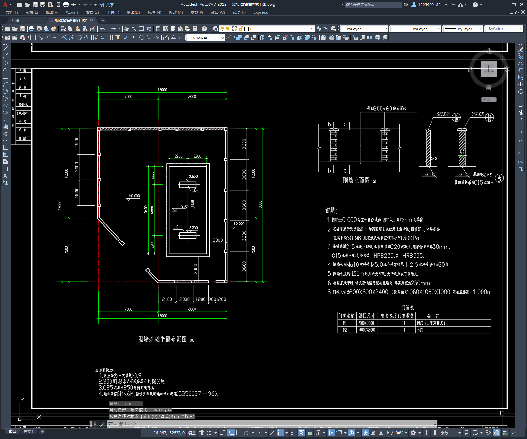Click the Move tool in Modify toolbar
The image size is (527, 439).
point(521,84)
